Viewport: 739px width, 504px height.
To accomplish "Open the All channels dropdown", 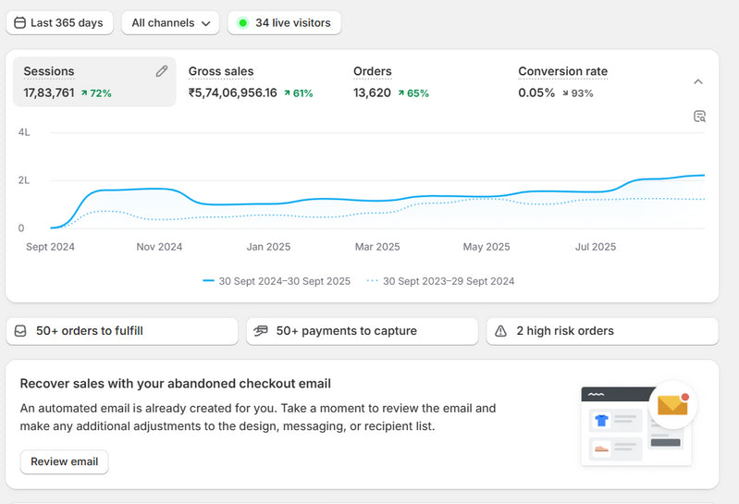I will click(170, 23).
